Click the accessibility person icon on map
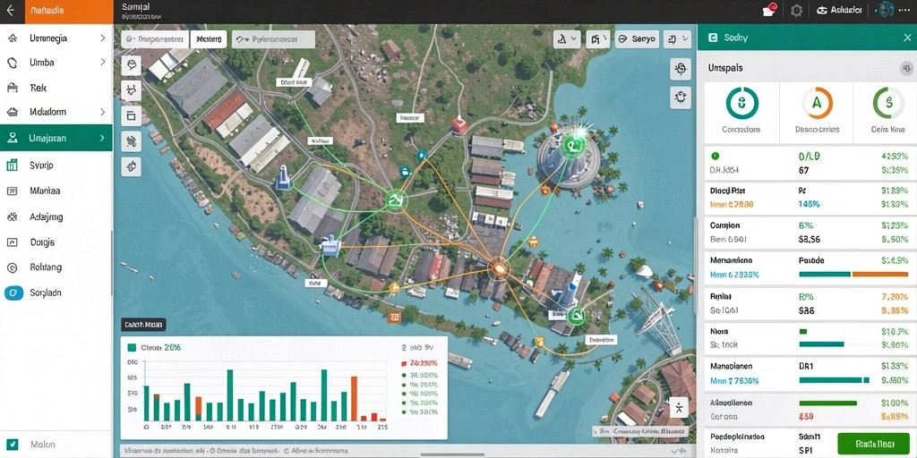917x458 pixels. 679,408
